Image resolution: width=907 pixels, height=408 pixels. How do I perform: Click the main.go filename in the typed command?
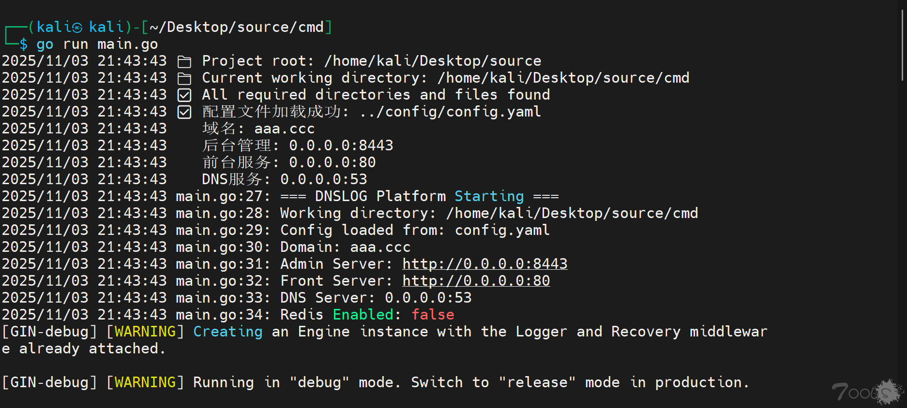click(127, 44)
